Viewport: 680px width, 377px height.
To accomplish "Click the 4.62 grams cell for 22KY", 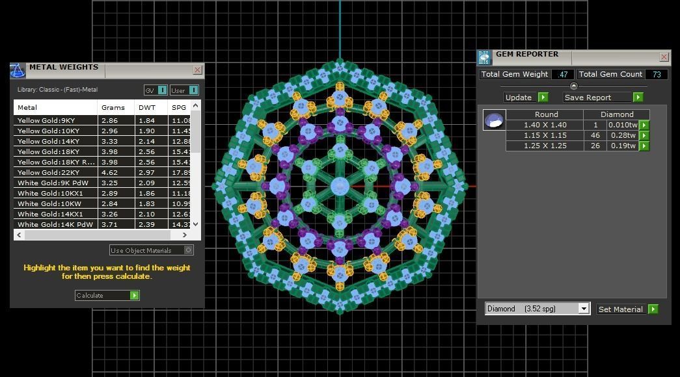I will [x=116, y=172].
